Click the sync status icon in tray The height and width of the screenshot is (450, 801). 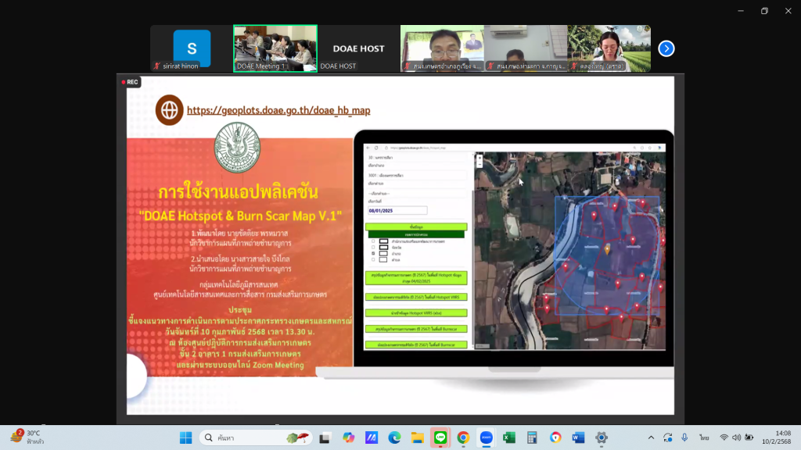(x=668, y=437)
